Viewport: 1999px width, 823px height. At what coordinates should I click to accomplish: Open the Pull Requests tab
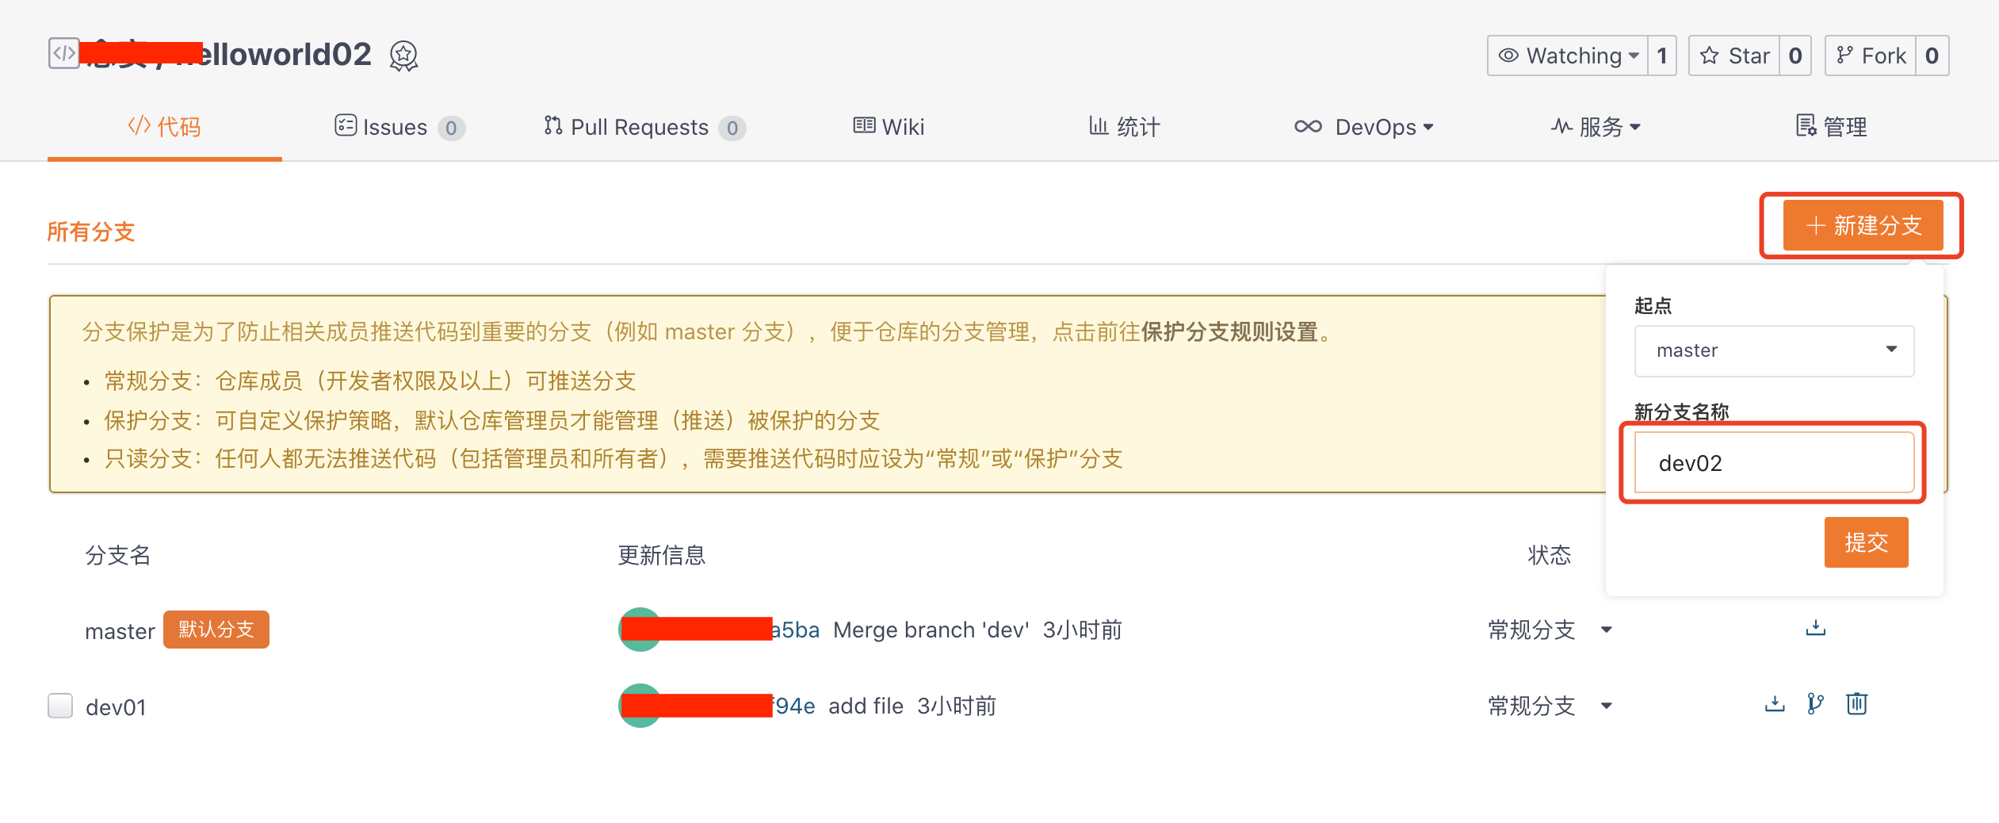coord(644,127)
